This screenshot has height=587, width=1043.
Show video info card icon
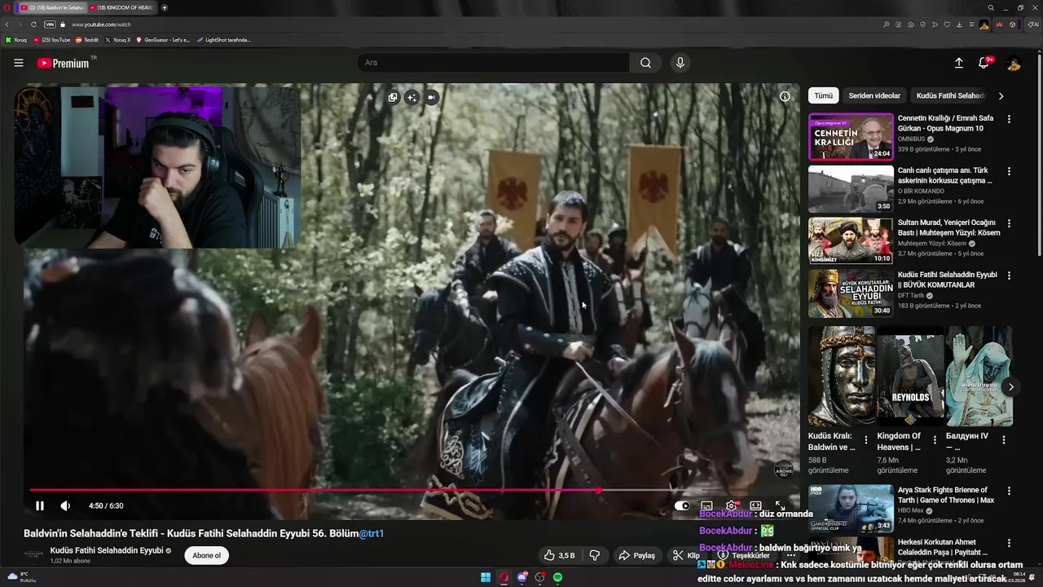[x=785, y=96]
